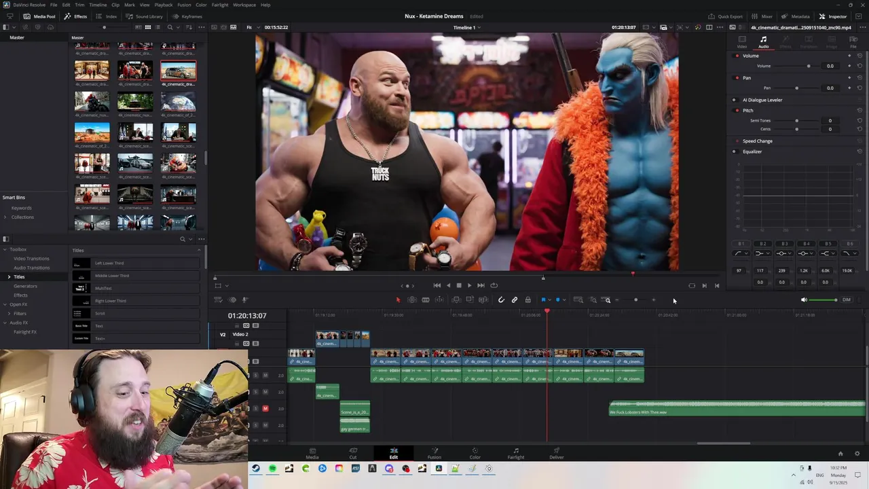Expand the Collections smart bin

pyautogui.click(x=5, y=217)
